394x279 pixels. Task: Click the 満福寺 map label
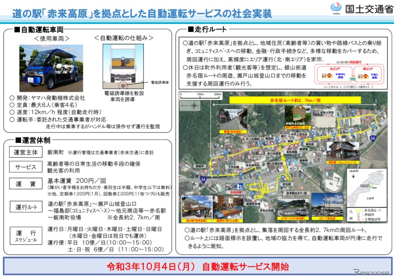pyautogui.click(x=200, y=166)
